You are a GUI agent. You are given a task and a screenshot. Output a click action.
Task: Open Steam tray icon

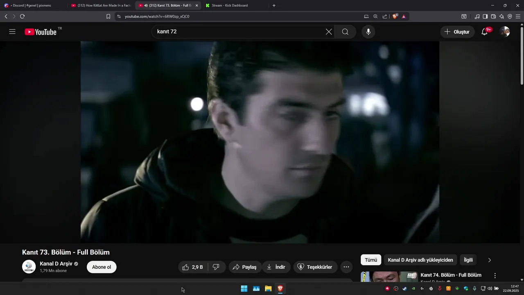(404, 288)
